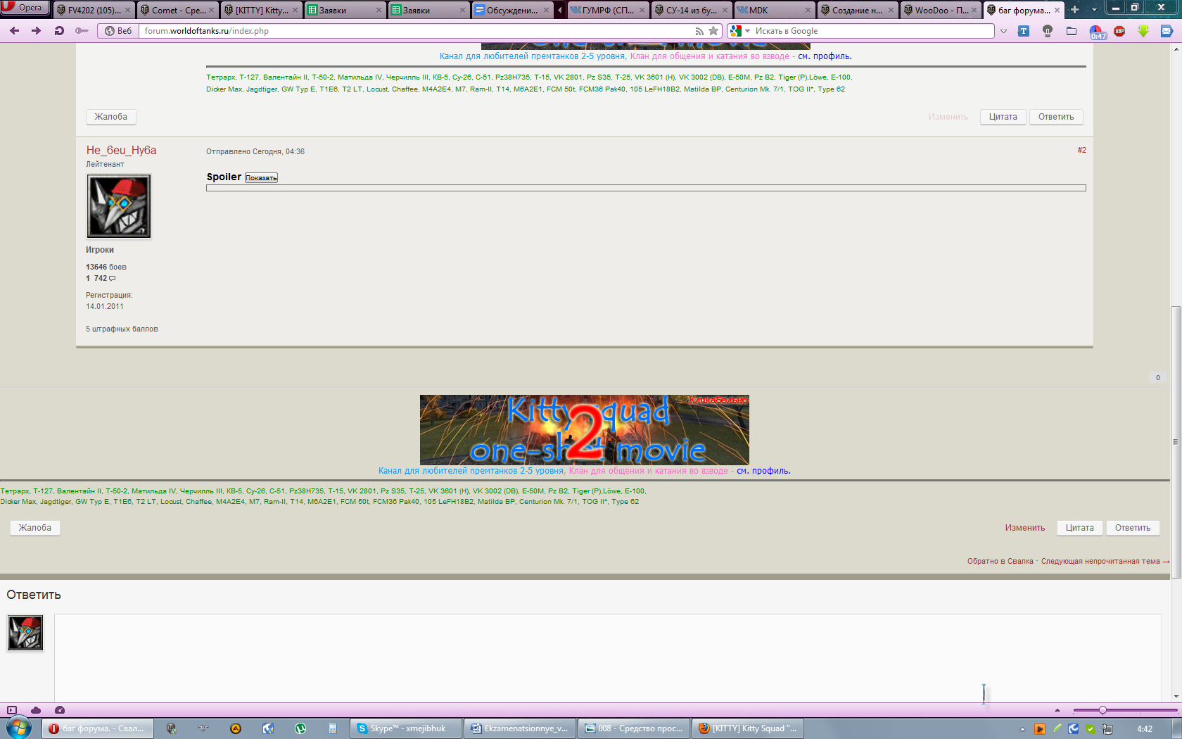Open the Не_беu_Нуба user profile link
This screenshot has width=1182, height=739.
point(121,150)
